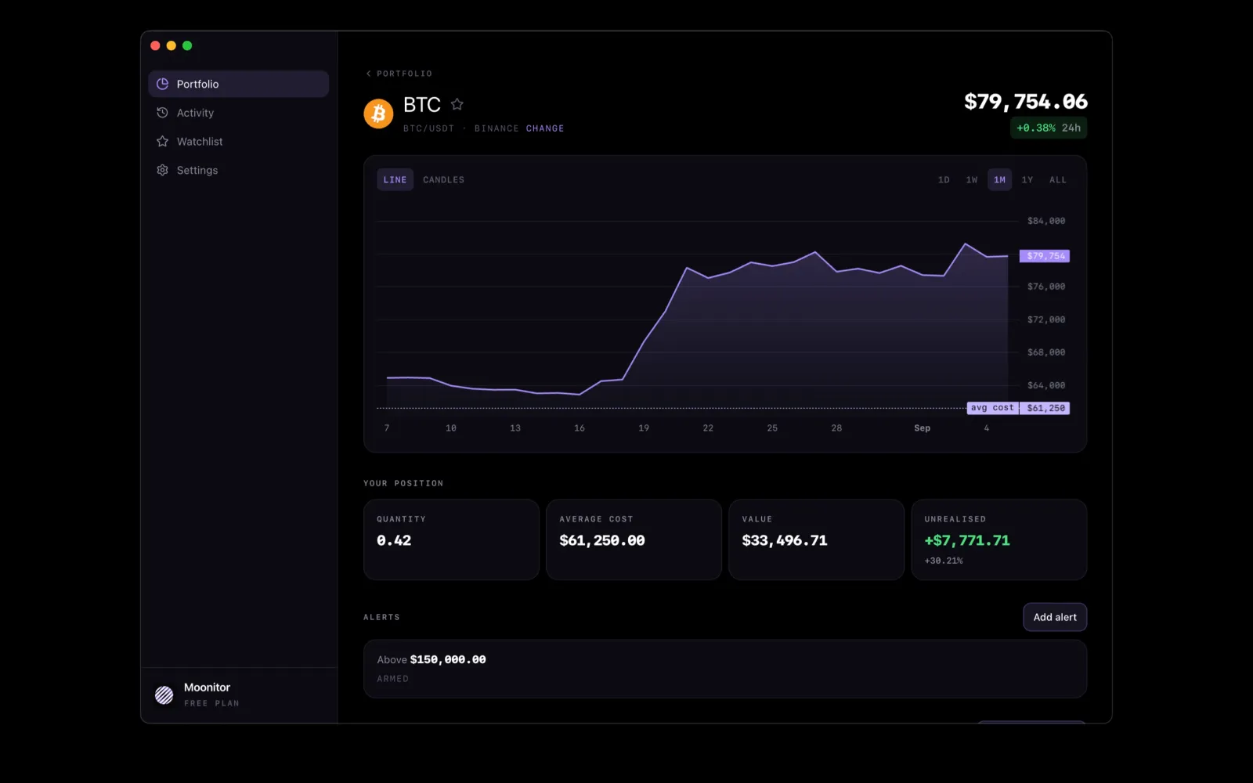Click the $84,000 y-axis label
The width and height of the screenshot is (1253, 783).
[x=1046, y=221]
